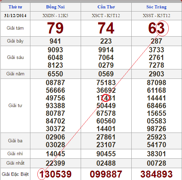Click the Giải Đặc Biệt row label
The width and height of the screenshot is (182, 180).
click(15, 174)
